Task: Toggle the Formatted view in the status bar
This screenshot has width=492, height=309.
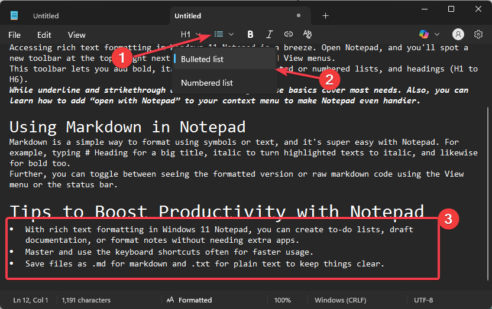Action: click(x=189, y=300)
